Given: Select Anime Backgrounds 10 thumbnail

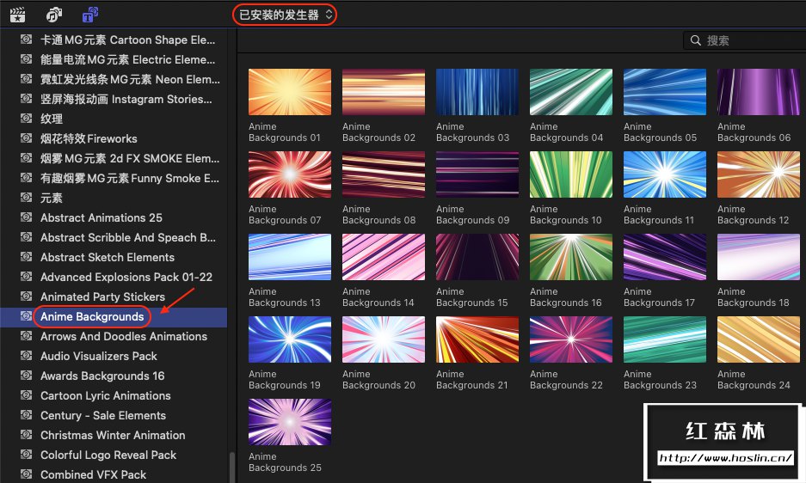Looking at the screenshot, I should (571, 174).
